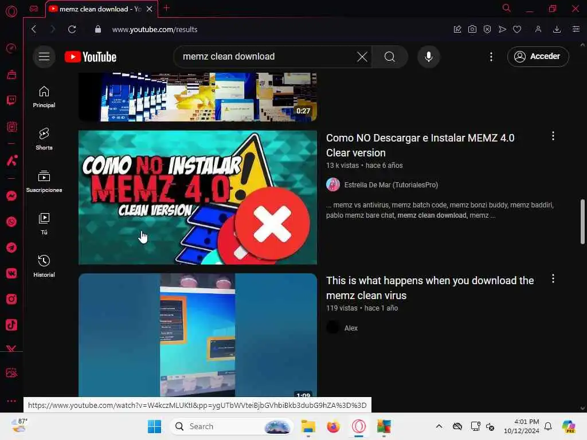Go to the YouTube home logo
This screenshot has width=587, height=440.
click(x=90, y=57)
